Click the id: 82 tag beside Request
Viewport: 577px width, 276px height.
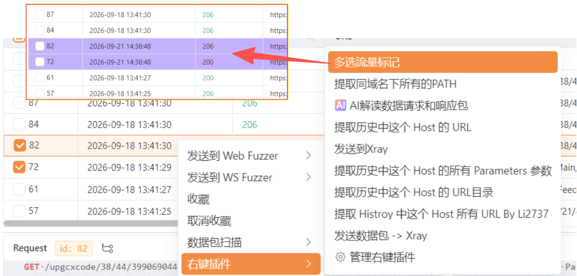click(74, 248)
